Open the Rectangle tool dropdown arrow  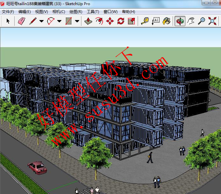(x=77, y=21)
